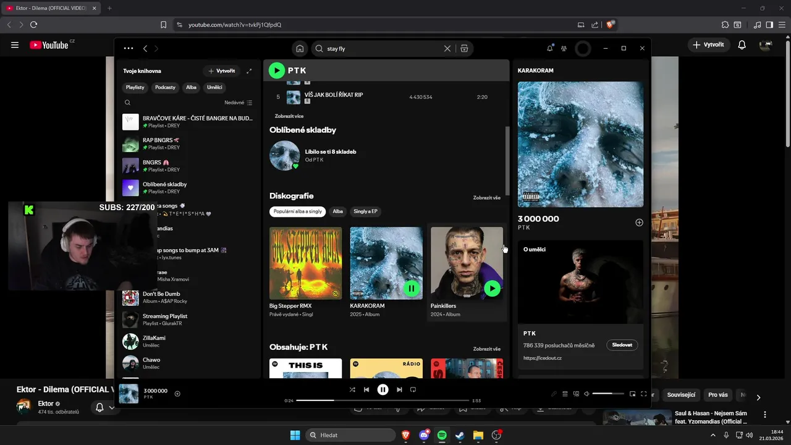This screenshot has height=445, width=791.
Task: Toggle the Alba library filter chip
Action: [191, 87]
